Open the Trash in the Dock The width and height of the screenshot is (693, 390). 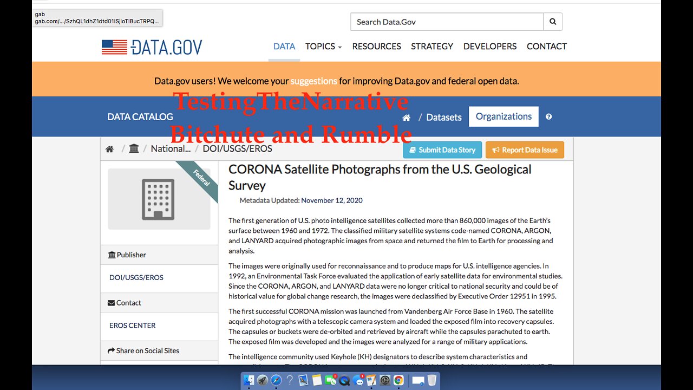coord(432,380)
